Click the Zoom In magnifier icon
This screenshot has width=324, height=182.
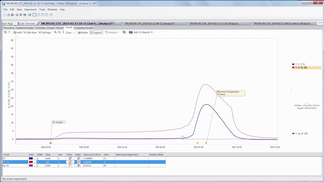[55, 32]
